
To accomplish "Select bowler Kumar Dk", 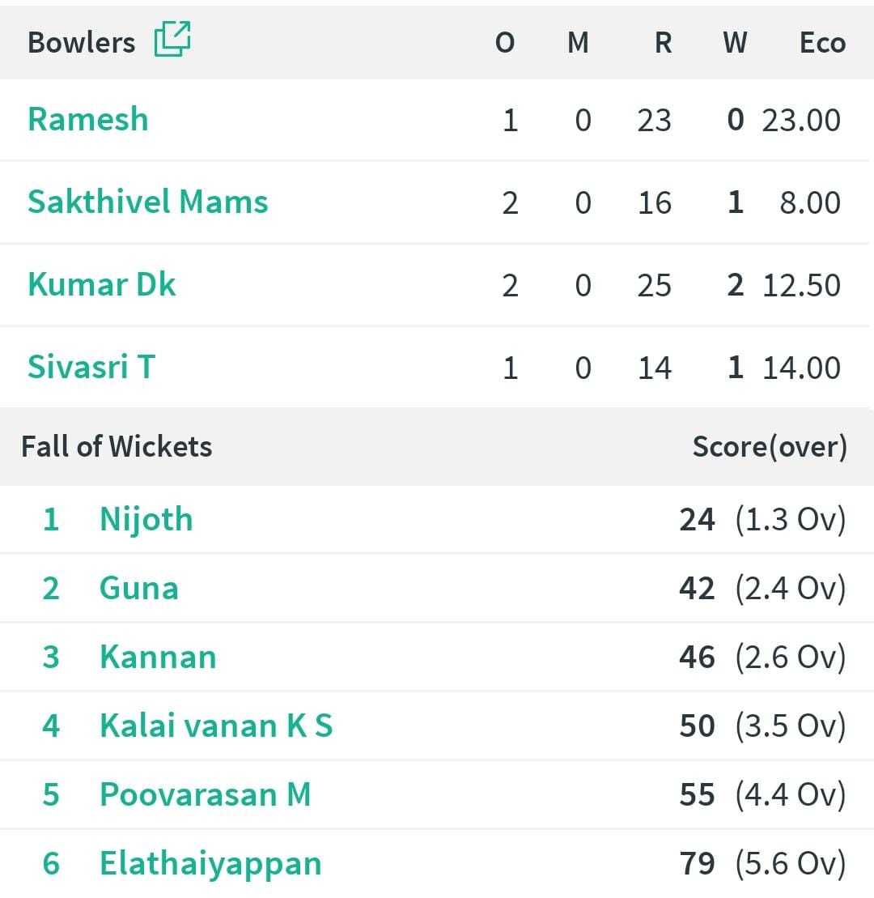I will click(x=102, y=284).
